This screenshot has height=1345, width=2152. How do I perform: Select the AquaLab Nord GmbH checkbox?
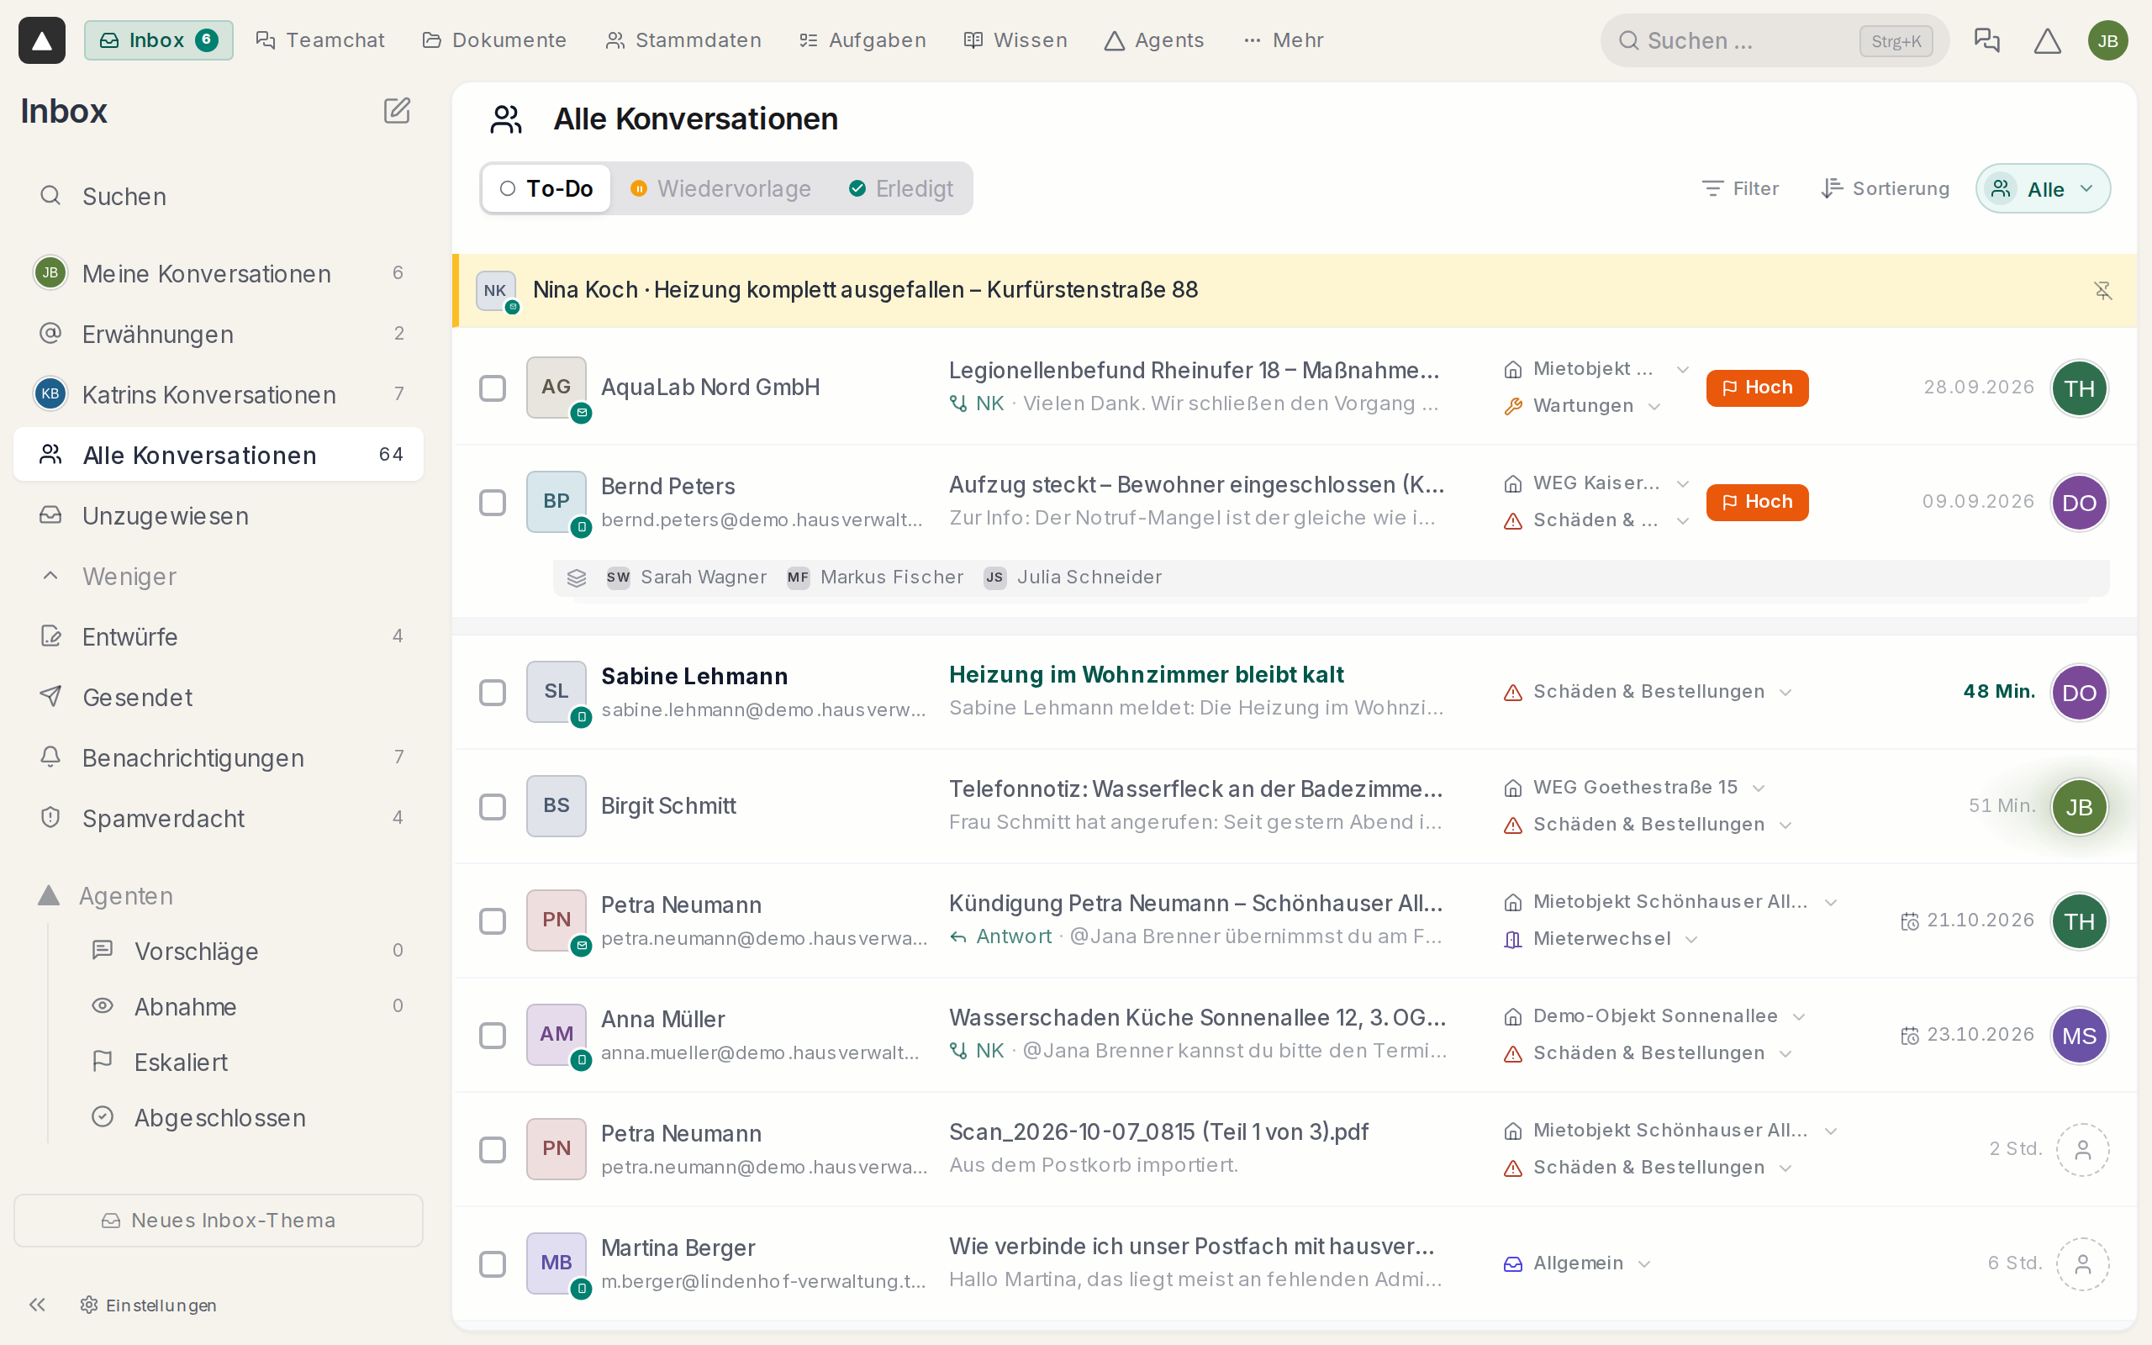point(493,388)
